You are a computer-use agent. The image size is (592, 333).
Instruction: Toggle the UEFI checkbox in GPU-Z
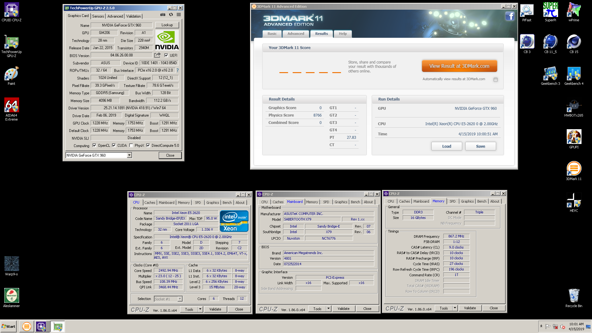click(166, 55)
